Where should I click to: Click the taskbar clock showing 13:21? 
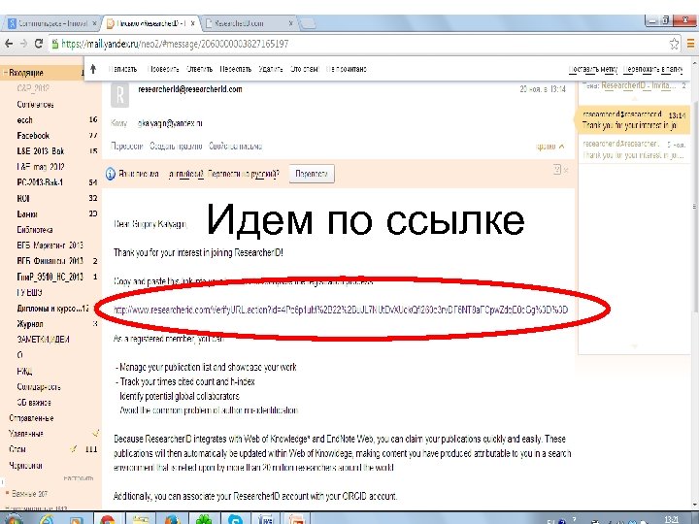[671, 519]
